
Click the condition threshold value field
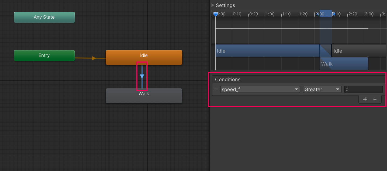point(363,90)
